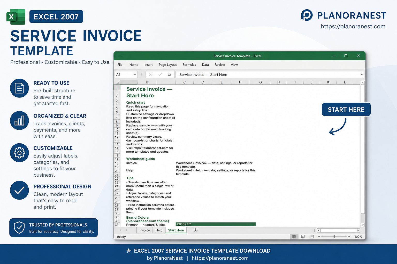Viewport: 397px width, 264px height.
Task: Click horizontal scrollbar right arrow
Action: (x=358, y=230)
